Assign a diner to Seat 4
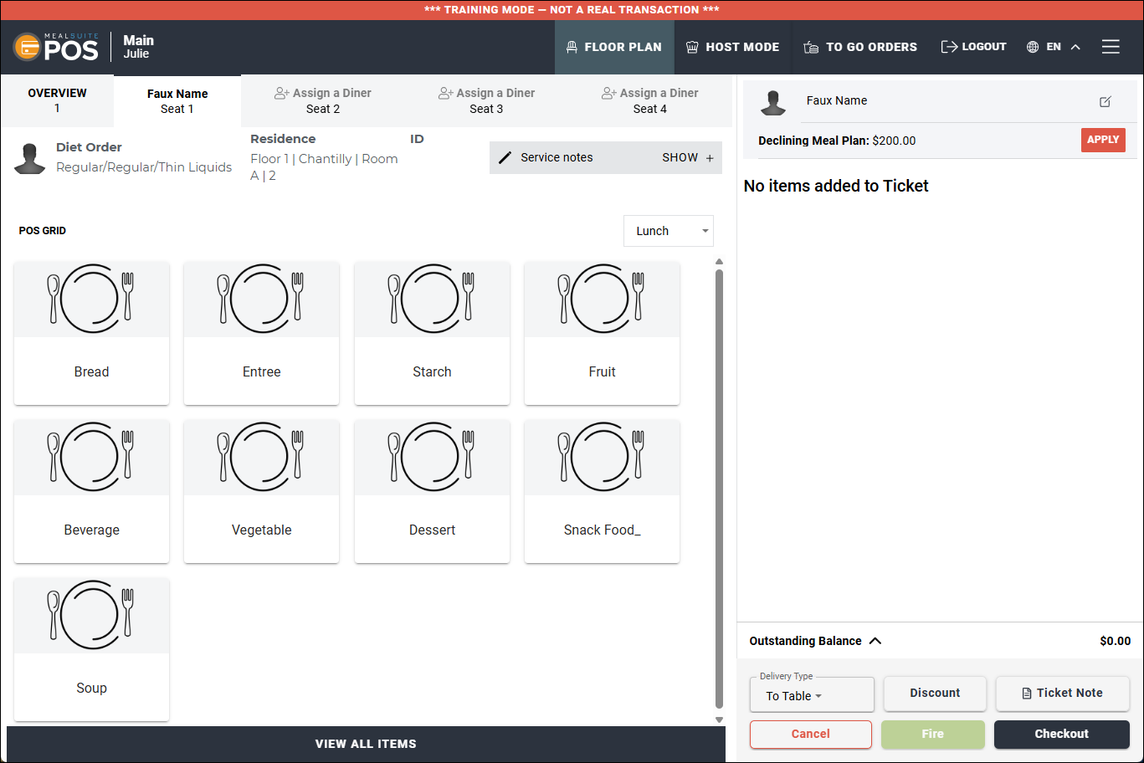 click(650, 100)
